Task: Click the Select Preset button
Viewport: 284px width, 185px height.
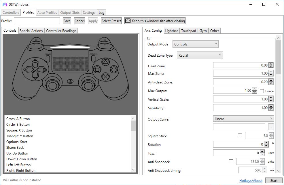Action: 111,21
